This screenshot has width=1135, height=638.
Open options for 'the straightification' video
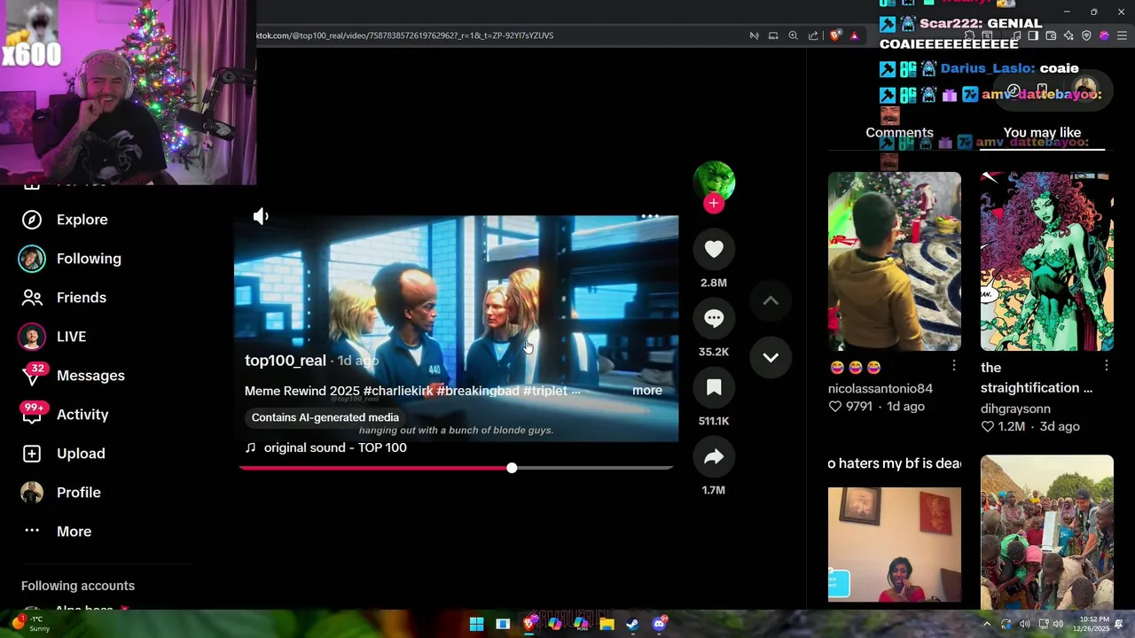(1107, 366)
